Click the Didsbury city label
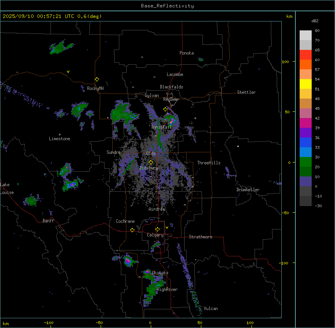This screenshot has height=328, width=335. coord(148,168)
